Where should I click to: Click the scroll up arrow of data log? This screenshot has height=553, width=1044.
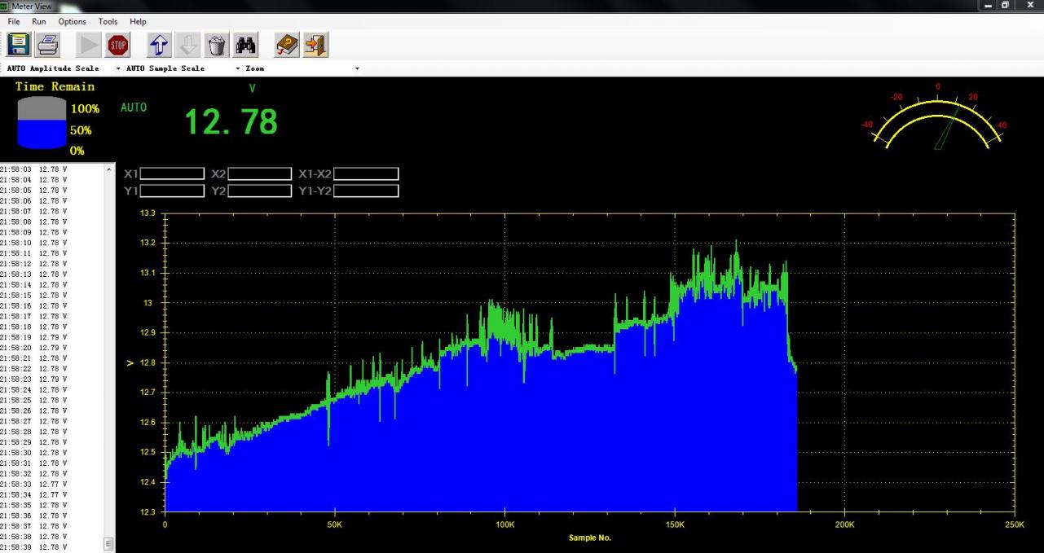[x=109, y=169]
